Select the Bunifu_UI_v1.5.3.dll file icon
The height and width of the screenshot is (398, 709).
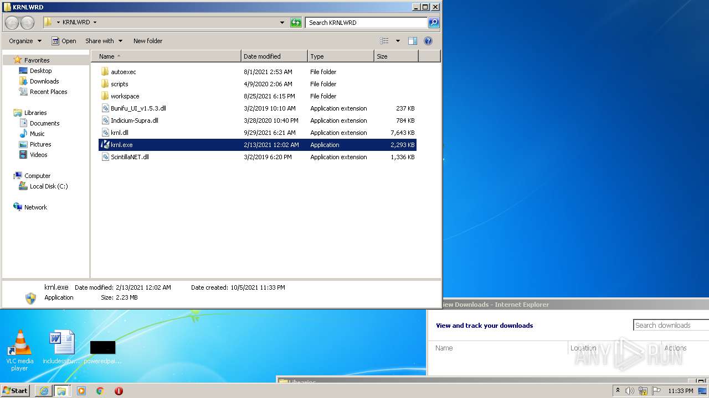(105, 108)
